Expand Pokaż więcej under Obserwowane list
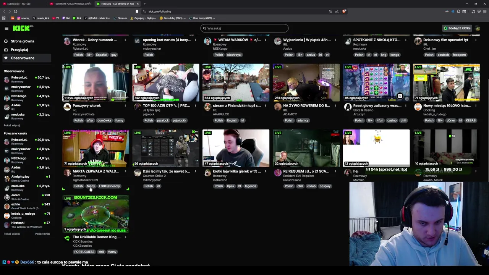The width and height of the screenshot is (489, 275). pos(11,125)
